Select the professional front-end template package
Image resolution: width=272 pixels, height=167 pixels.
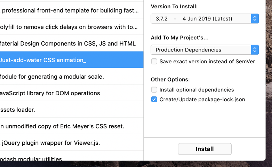click(72, 10)
